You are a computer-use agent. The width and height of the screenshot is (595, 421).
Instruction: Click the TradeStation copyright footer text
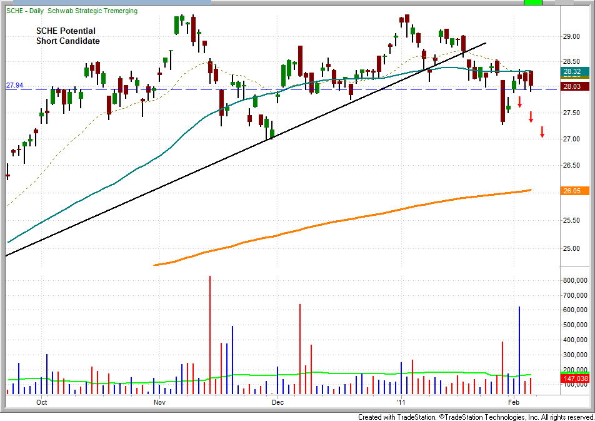[x=476, y=417]
